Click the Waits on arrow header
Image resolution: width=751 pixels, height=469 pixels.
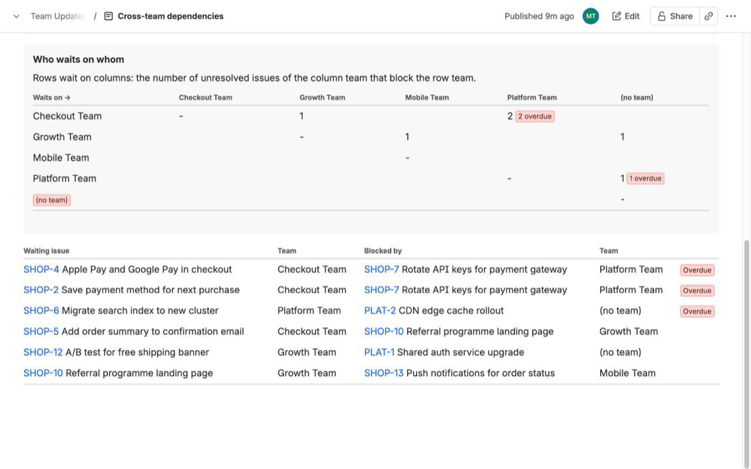[x=52, y=97]
